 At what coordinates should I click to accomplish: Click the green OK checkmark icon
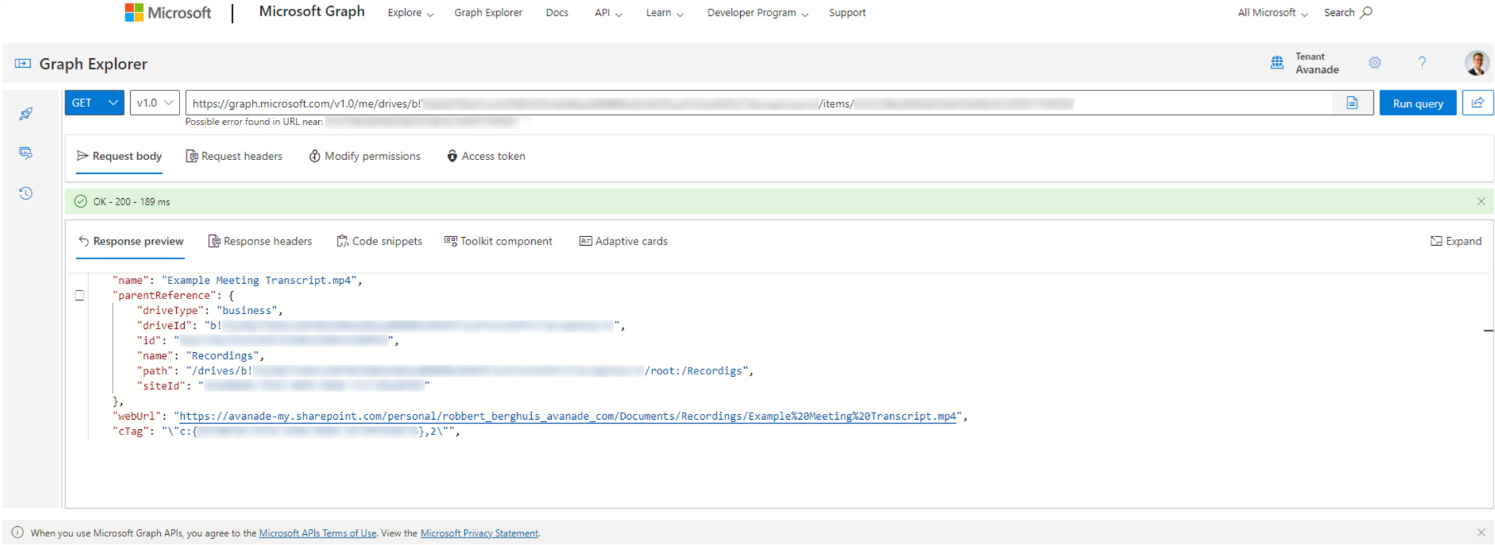pyautogui.click(x=80, y=202)
